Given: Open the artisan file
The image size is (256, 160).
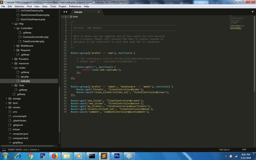Looking at the screenshot, I should (x=16, y=130).
